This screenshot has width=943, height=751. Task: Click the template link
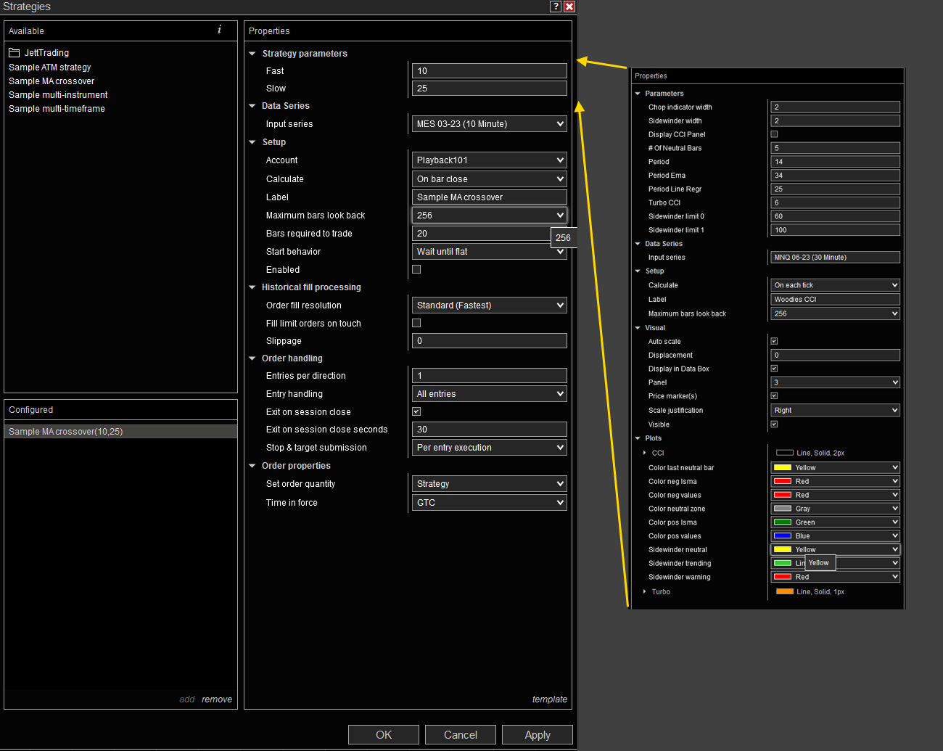pos(550,699)
